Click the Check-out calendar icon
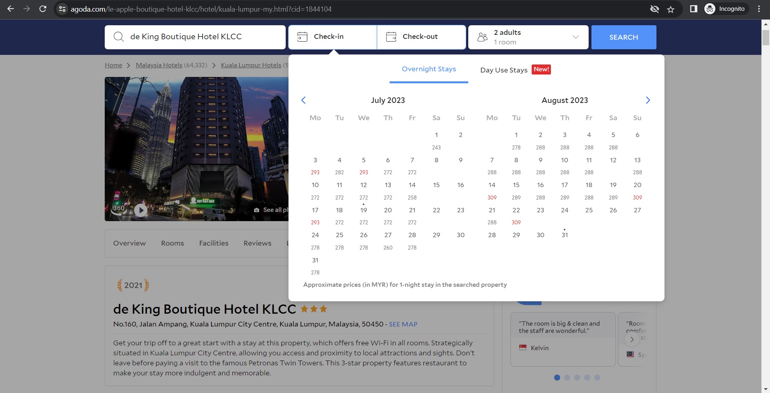 [x=391, y=37]
